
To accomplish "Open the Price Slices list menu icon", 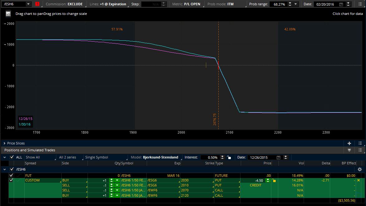I will [x=360, y=143].
